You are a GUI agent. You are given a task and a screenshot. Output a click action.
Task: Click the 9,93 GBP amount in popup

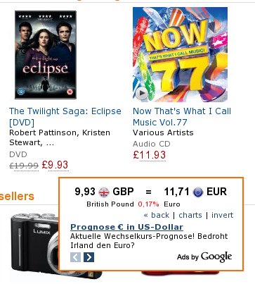tap(85, 192)
